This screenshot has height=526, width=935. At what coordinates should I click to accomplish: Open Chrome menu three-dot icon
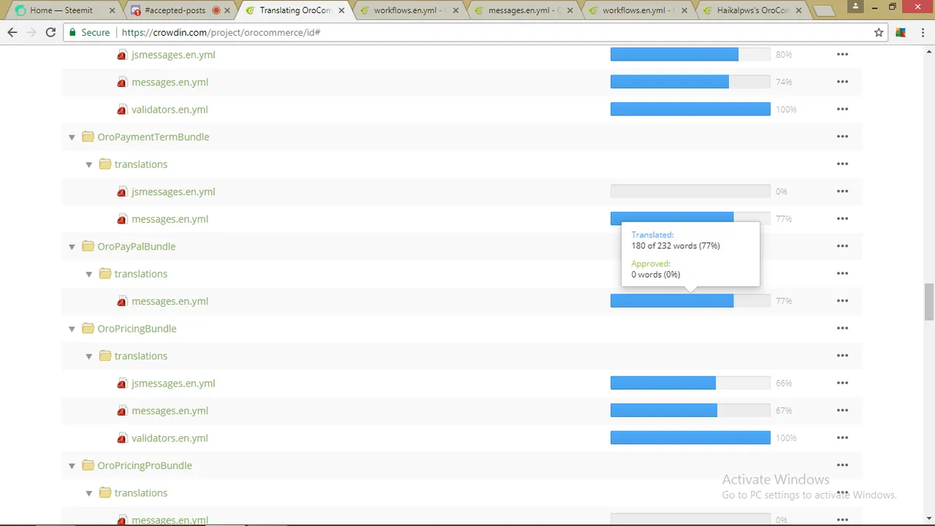click(922, 32)
